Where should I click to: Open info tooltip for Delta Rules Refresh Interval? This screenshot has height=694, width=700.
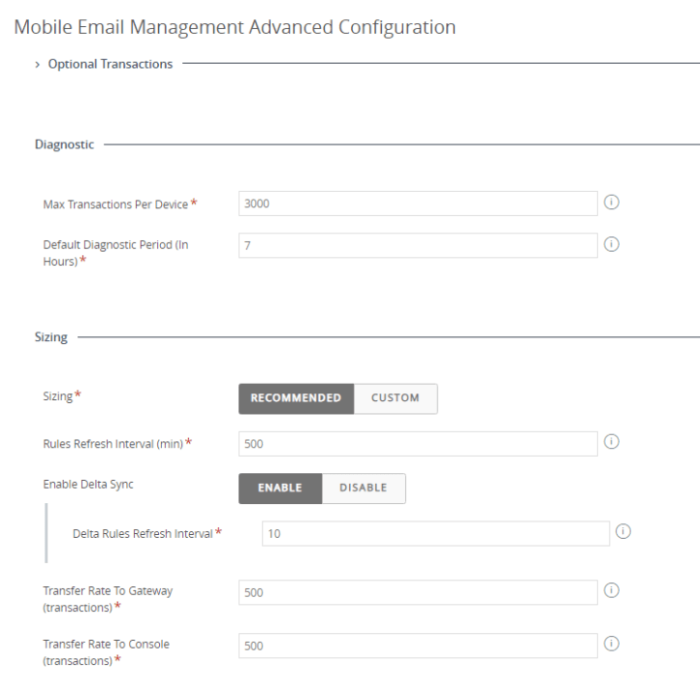click(623, 532)
